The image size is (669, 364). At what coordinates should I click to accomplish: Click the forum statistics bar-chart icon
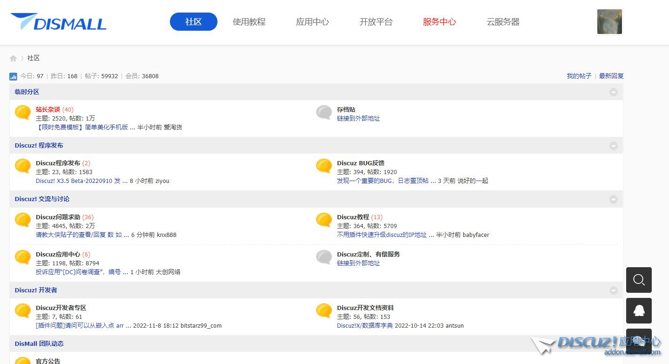click(x=13, y=76)
